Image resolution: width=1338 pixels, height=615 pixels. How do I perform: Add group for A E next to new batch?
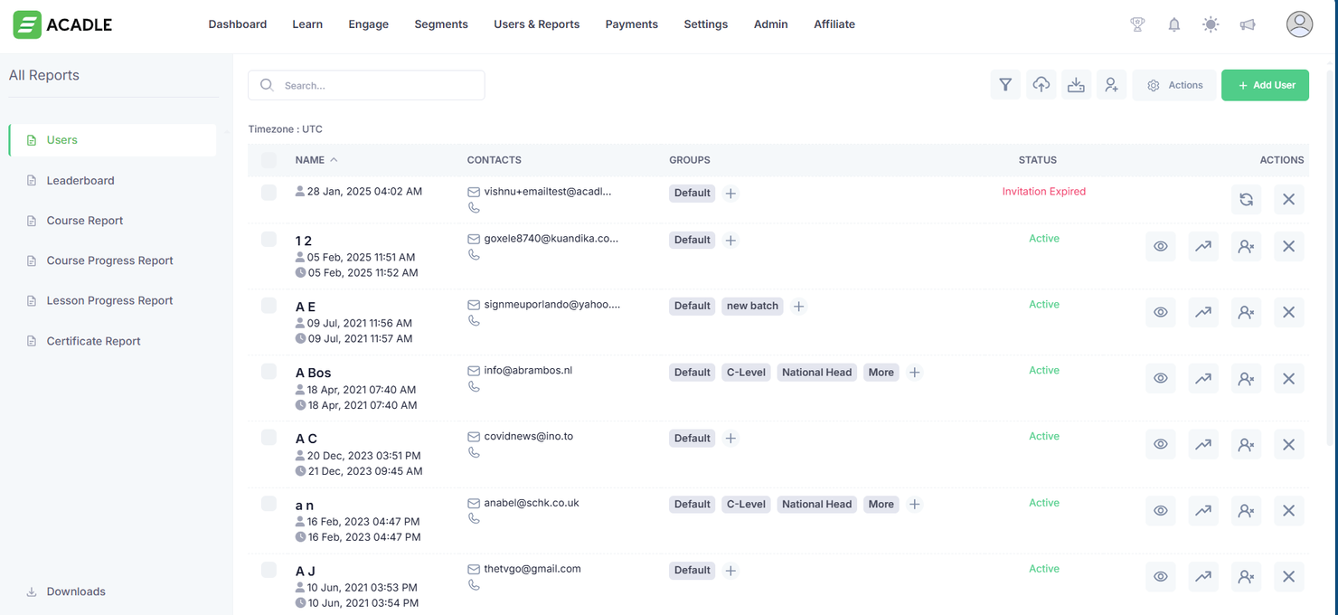pos(798,307)
